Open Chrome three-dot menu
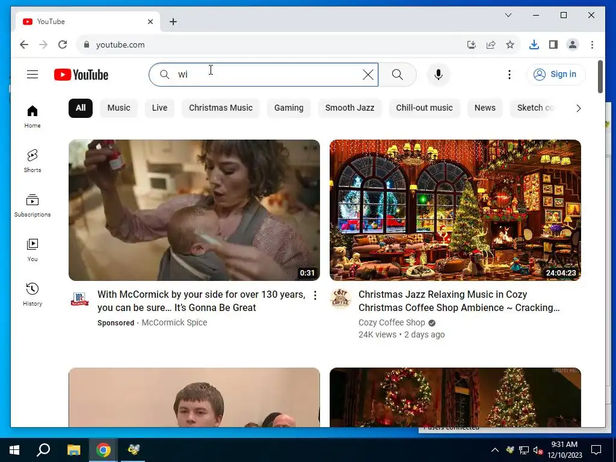616x462 pixels. pyautogui.click(x=592, y=45)
